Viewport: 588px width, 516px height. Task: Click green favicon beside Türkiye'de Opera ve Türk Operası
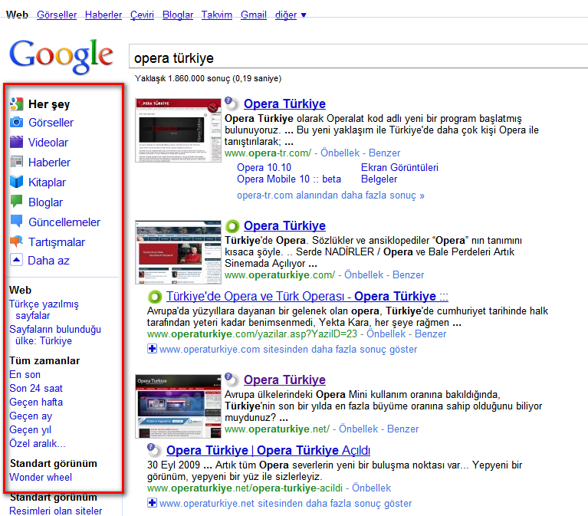point(155,297)
